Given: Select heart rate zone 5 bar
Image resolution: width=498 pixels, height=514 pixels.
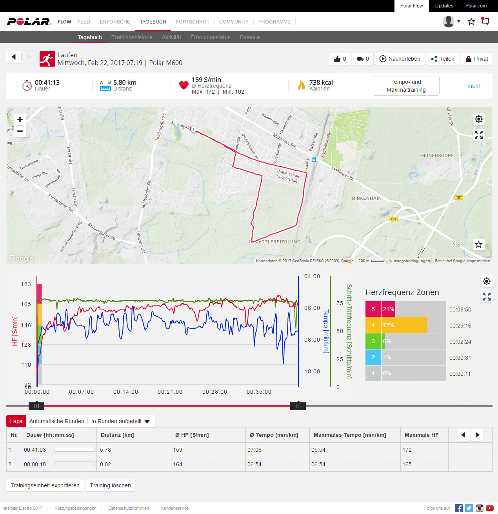Looking at the screenshot, I should click(x=406, y=309).
